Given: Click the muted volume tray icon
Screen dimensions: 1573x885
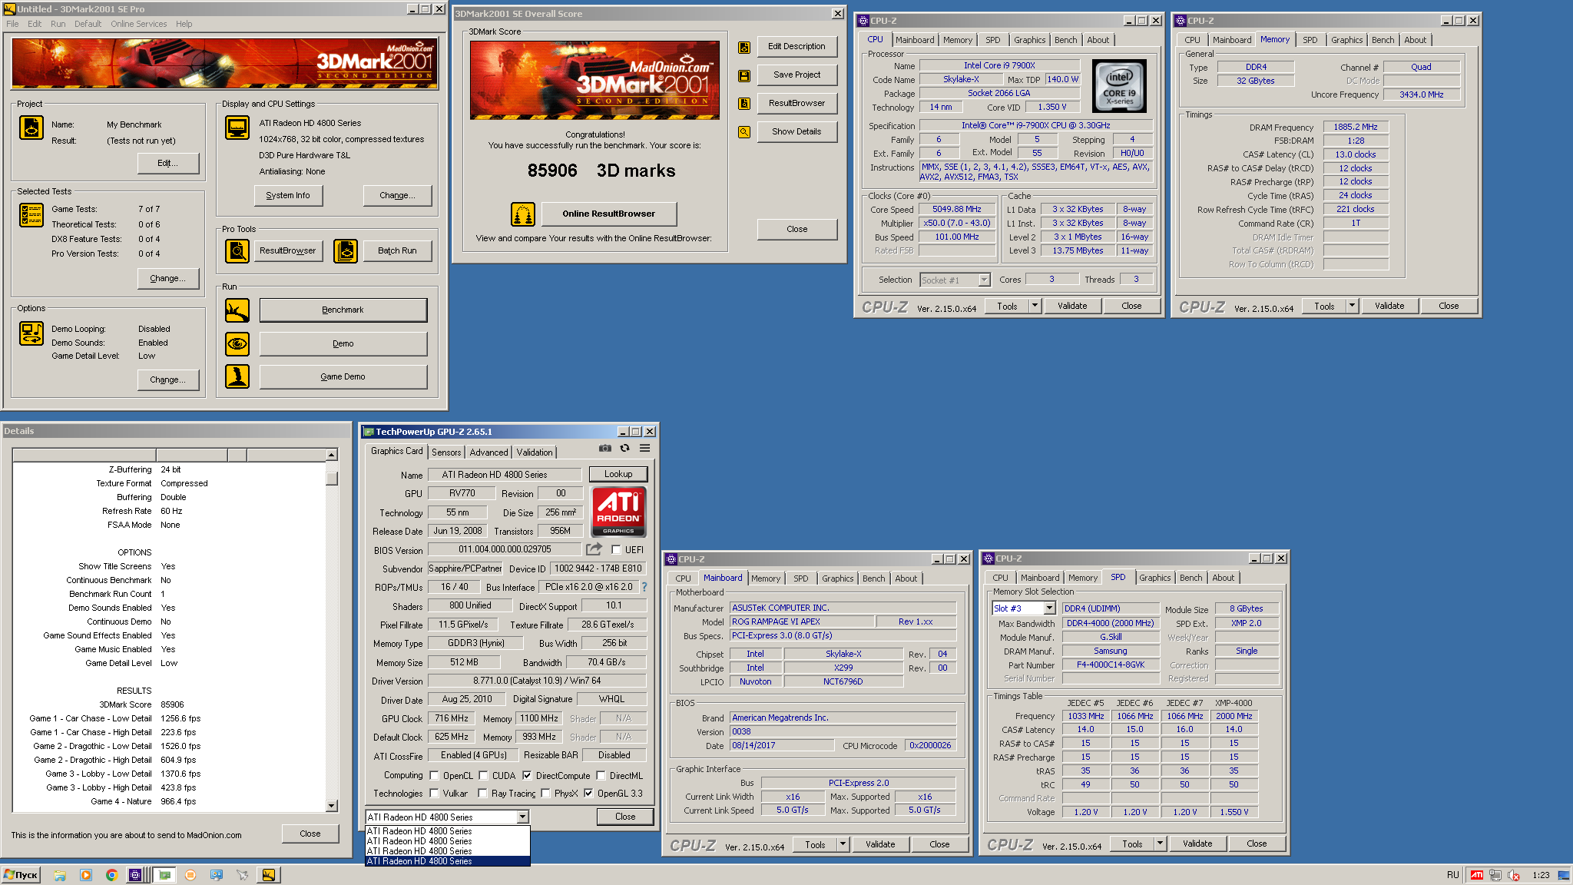Looking at the screenshot, I should 1514,875.
